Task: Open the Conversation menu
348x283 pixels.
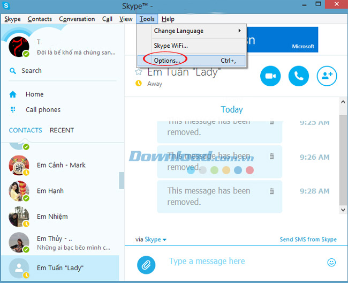Action: coord(77,19)
